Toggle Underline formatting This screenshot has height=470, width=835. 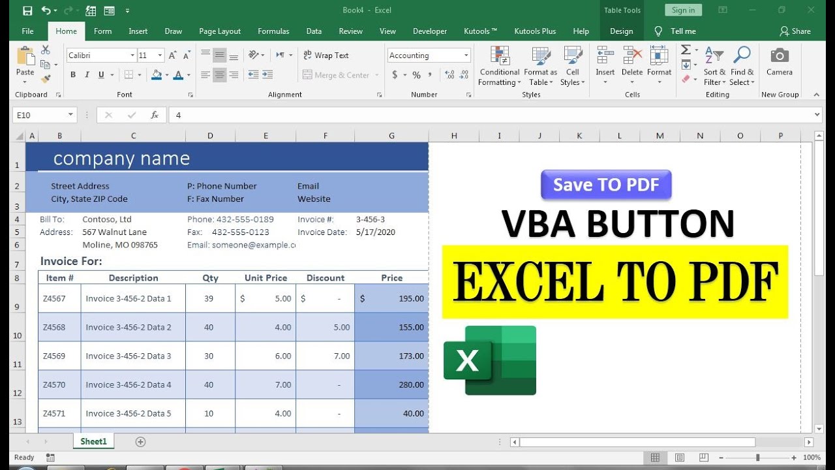101,75
